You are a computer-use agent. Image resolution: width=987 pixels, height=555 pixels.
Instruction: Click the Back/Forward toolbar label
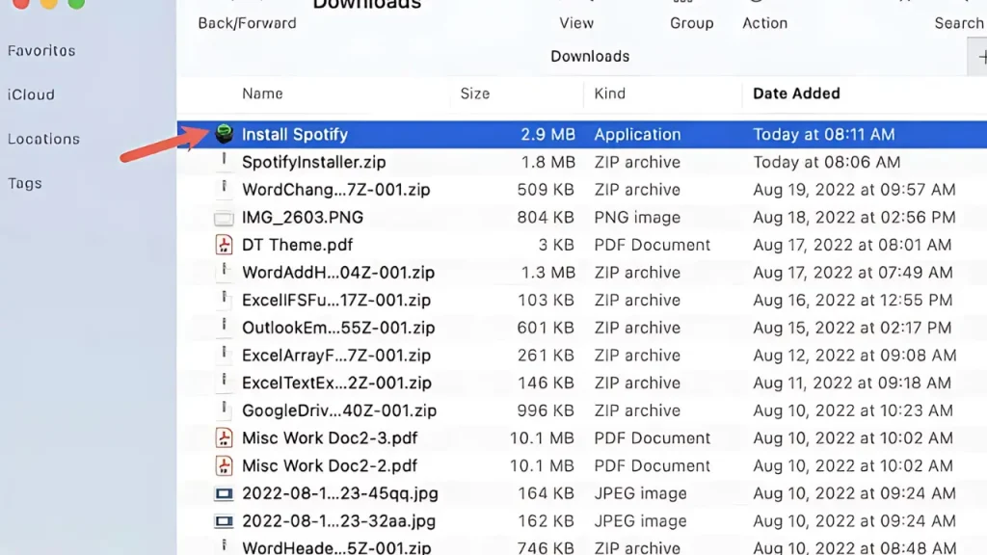coord(247,23)
